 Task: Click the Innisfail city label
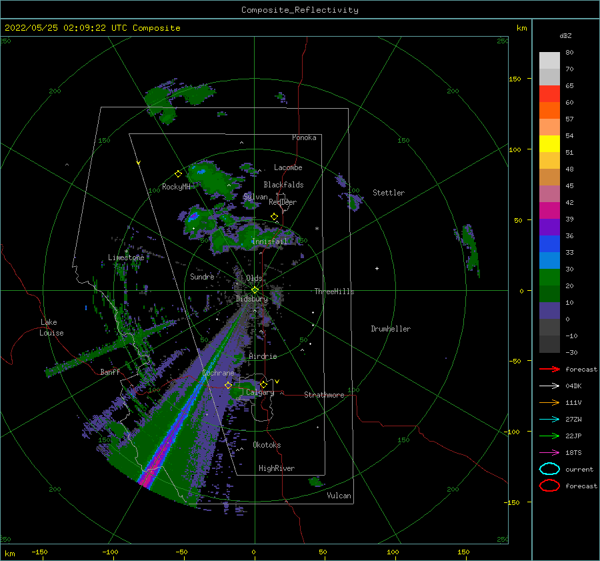click(269, 241)
